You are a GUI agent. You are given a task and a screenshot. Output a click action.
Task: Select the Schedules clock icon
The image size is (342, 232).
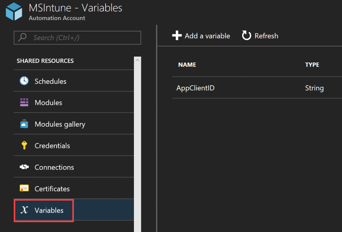pos(24,81)
